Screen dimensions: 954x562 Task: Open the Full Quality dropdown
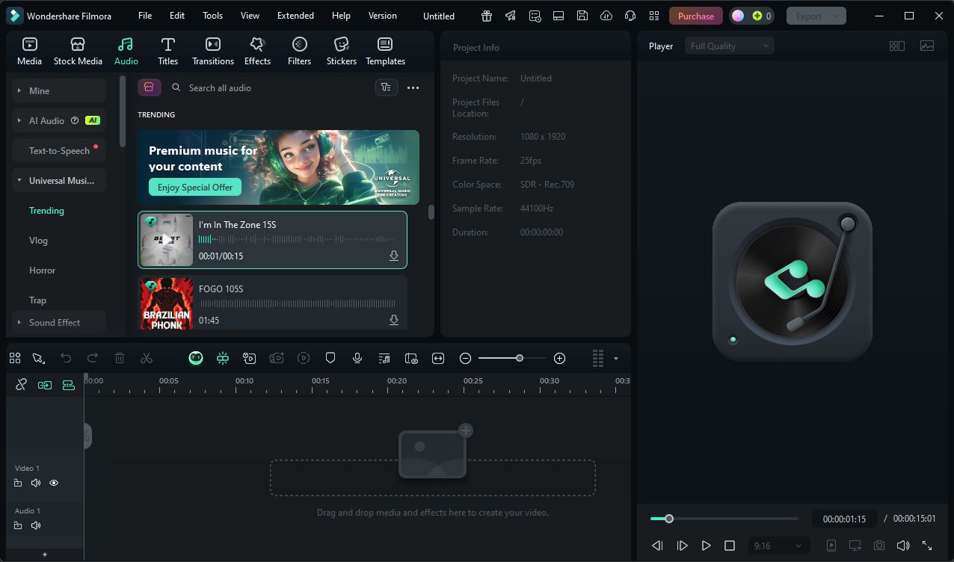click(729, 46)
